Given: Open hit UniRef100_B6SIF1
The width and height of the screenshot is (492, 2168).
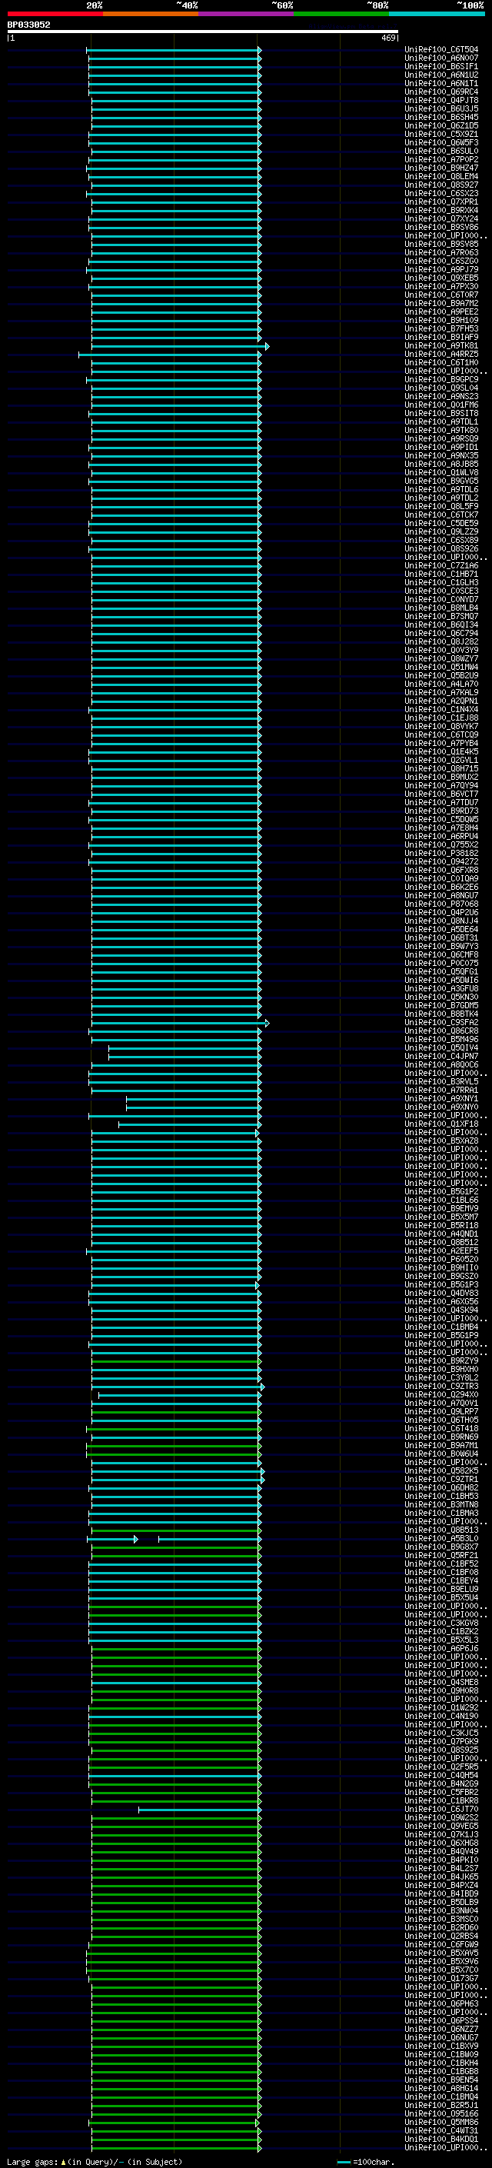Looking at the screenshot, I should [x=441, y=66].
